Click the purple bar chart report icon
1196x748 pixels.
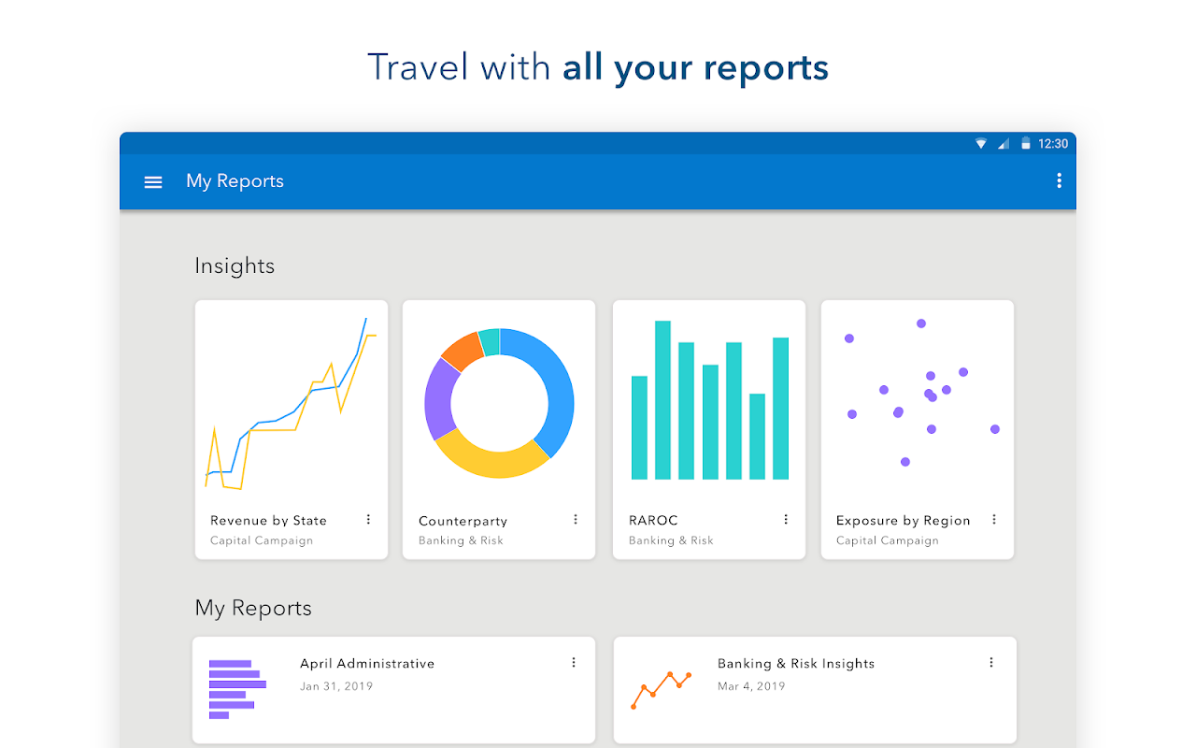(x=237, y=689)
